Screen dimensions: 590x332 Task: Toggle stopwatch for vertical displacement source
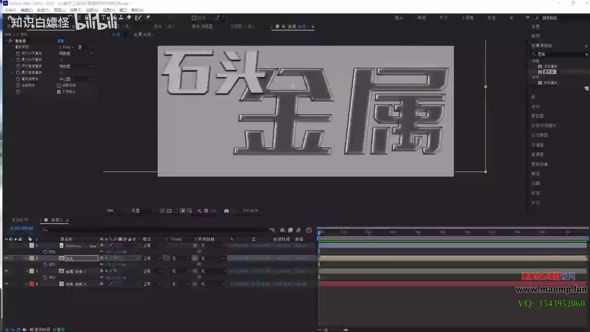pos(18,66)
